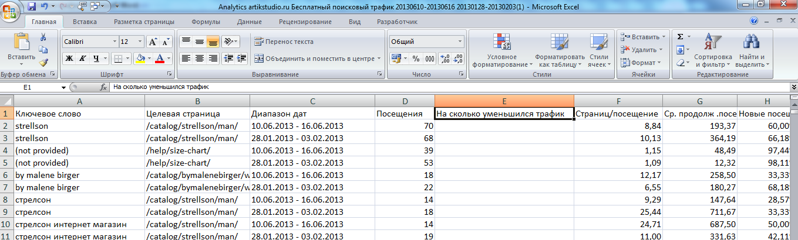Select cell F9 value 25,44

pyautogui.click(x=618, y=211)
